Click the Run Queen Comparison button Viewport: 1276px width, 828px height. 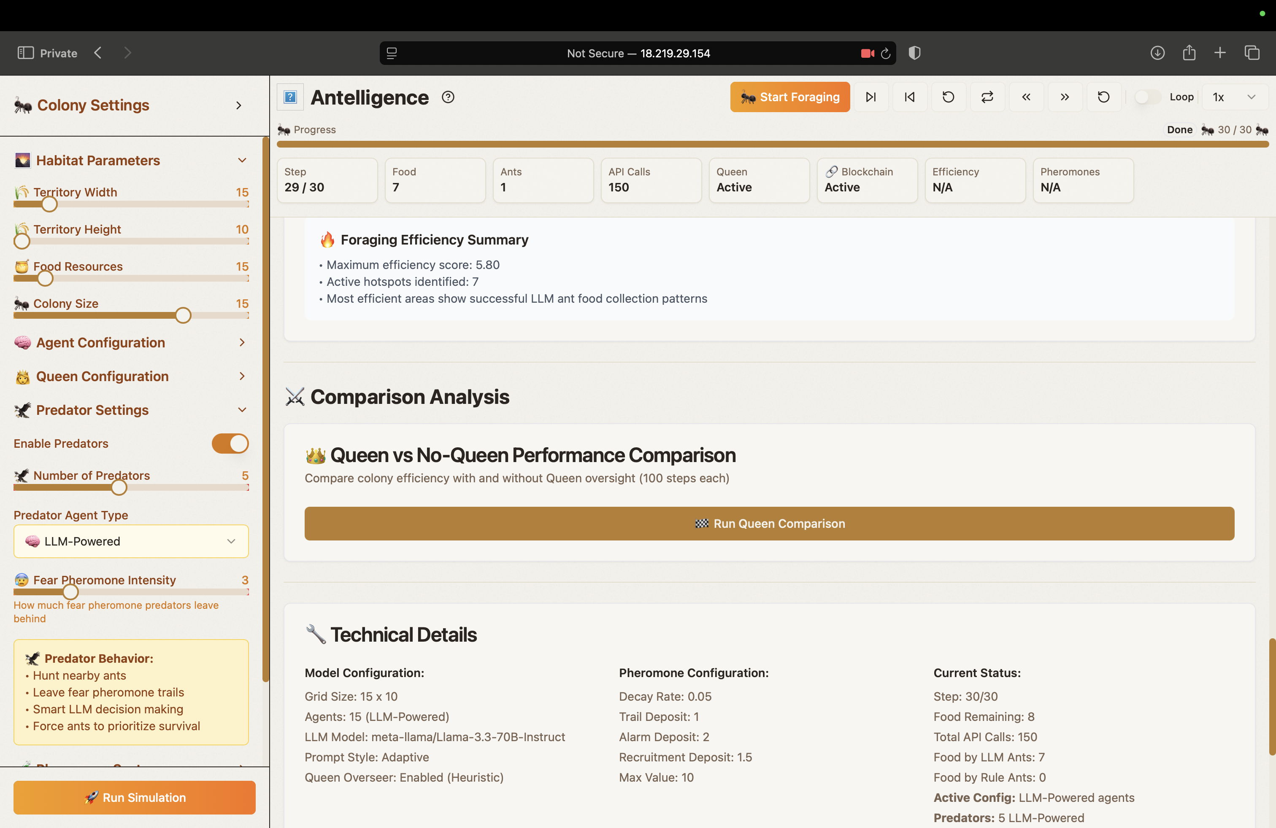coord(769,523)
